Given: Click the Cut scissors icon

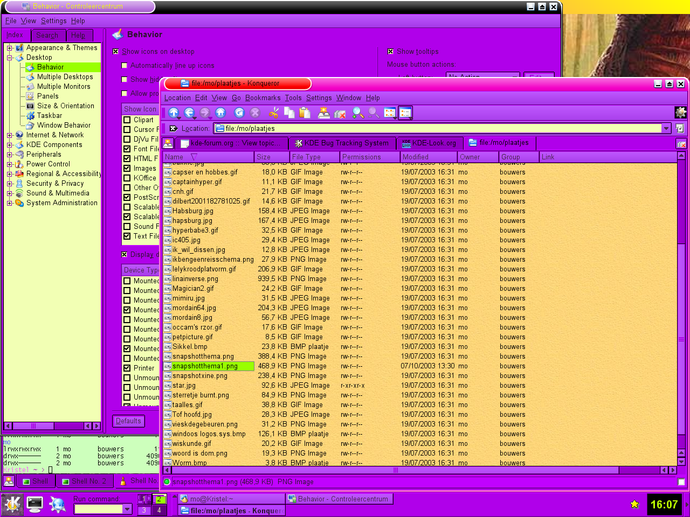Looking at the screenshot, I should [x=274, y=113].
